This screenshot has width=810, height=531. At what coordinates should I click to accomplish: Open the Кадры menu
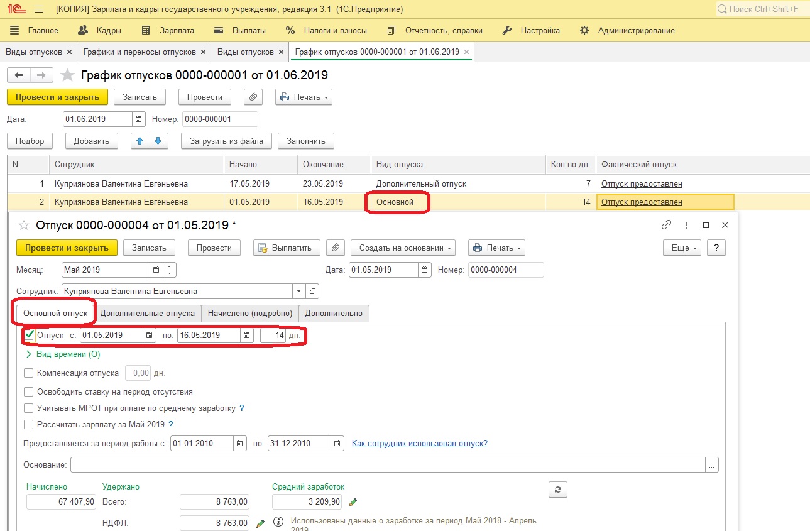[x=99, y=30]
